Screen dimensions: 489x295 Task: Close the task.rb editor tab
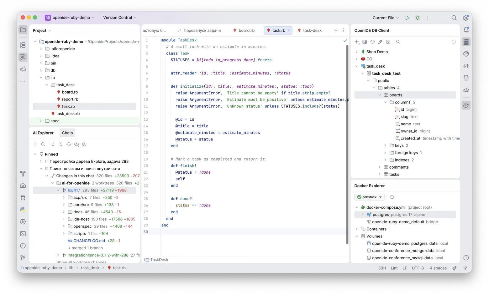[289, 30]
